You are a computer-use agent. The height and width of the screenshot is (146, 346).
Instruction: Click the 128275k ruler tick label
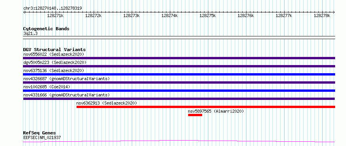[208, 15]
